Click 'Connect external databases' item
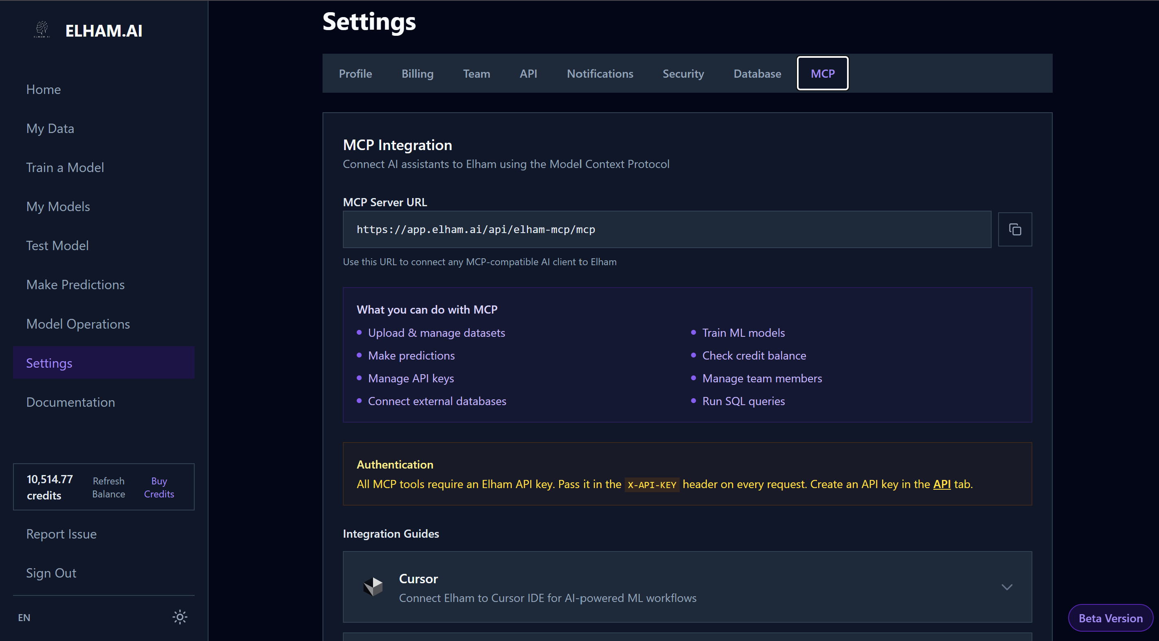The height and width of the screenshot is (641, 1159). click(437, 401)
